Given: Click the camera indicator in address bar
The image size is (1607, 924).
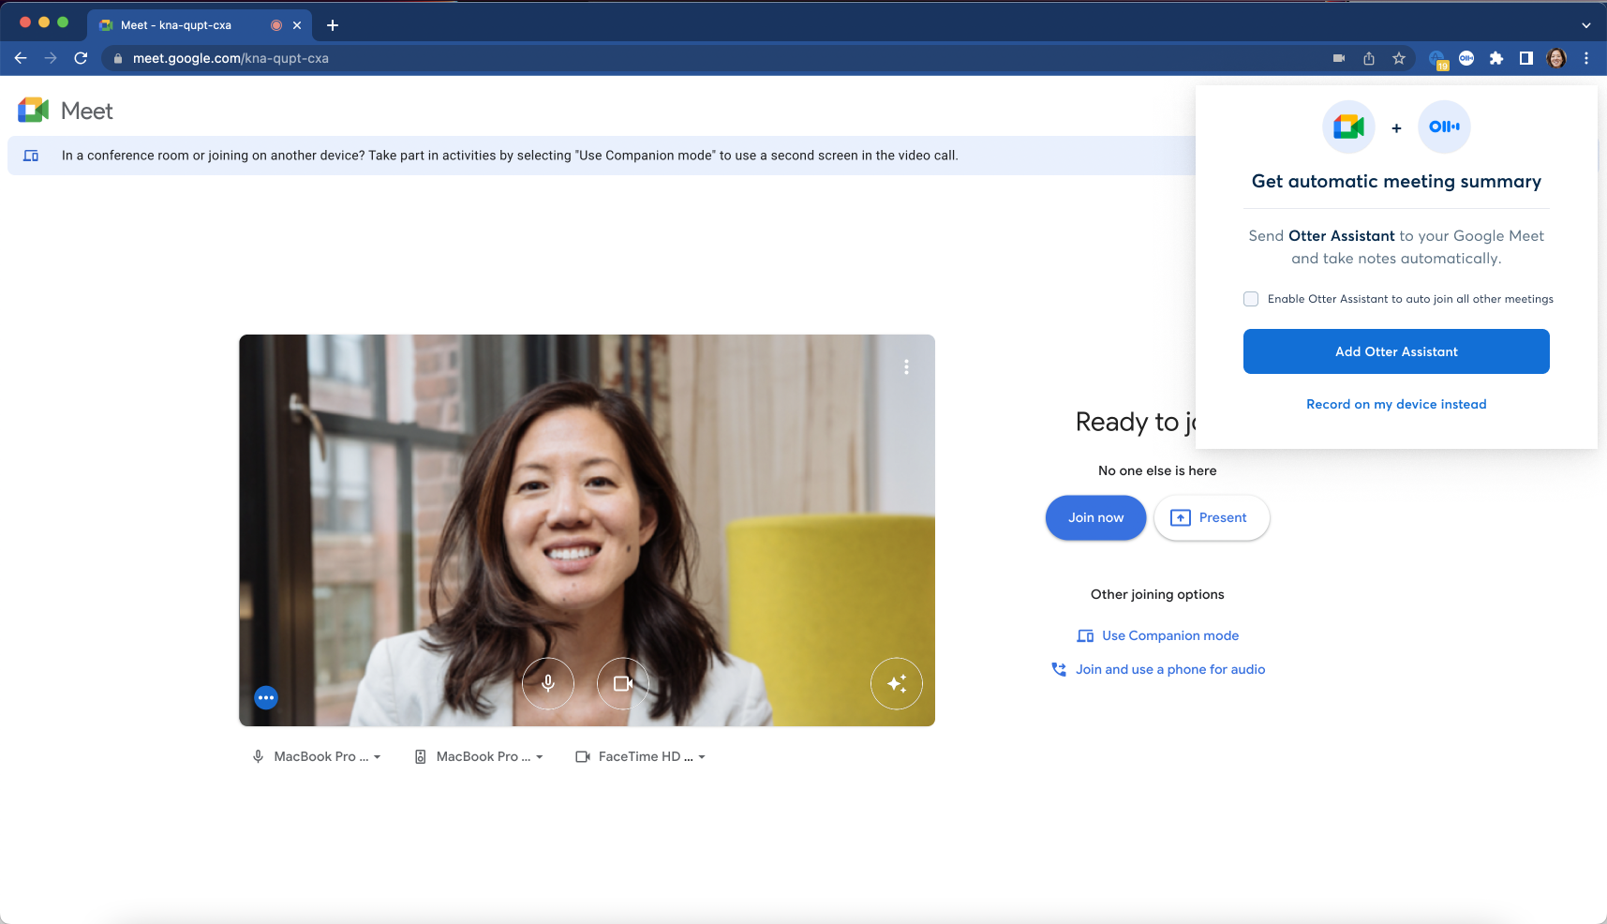Looking at the screenshot, I should pyautogui.click(x=1339, y=58).
